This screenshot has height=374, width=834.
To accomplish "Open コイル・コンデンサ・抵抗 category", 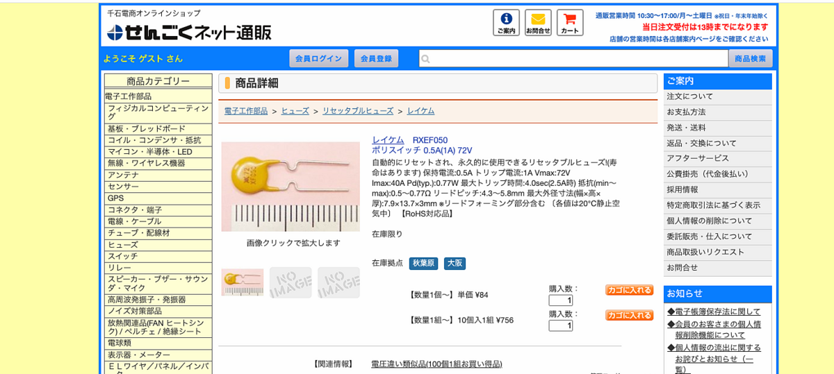I will tap(158, 140).
